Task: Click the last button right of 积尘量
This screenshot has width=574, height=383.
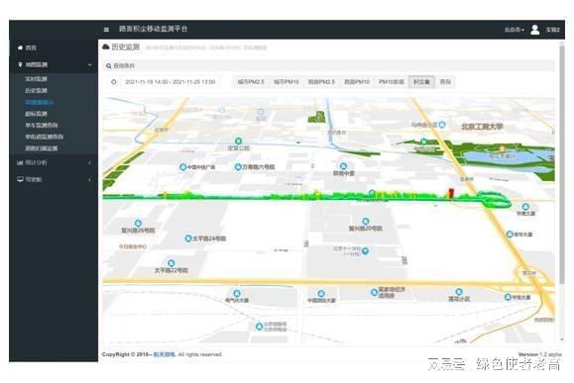Action: coord(445,82)
